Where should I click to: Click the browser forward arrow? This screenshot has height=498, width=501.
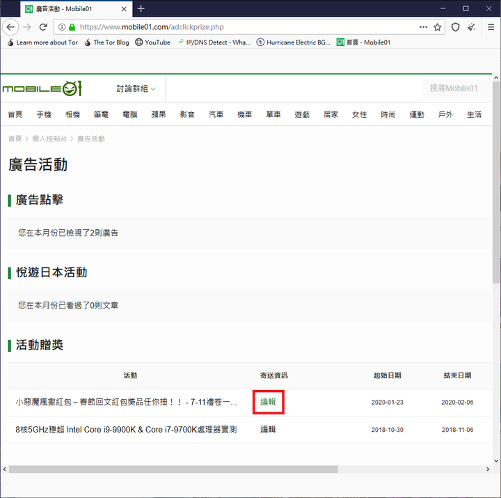coord(27,27)
